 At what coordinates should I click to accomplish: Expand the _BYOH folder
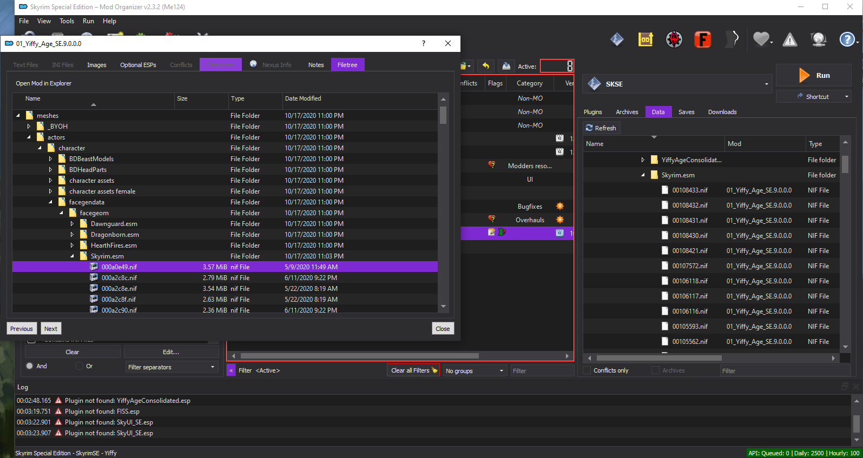coord(29,126)
